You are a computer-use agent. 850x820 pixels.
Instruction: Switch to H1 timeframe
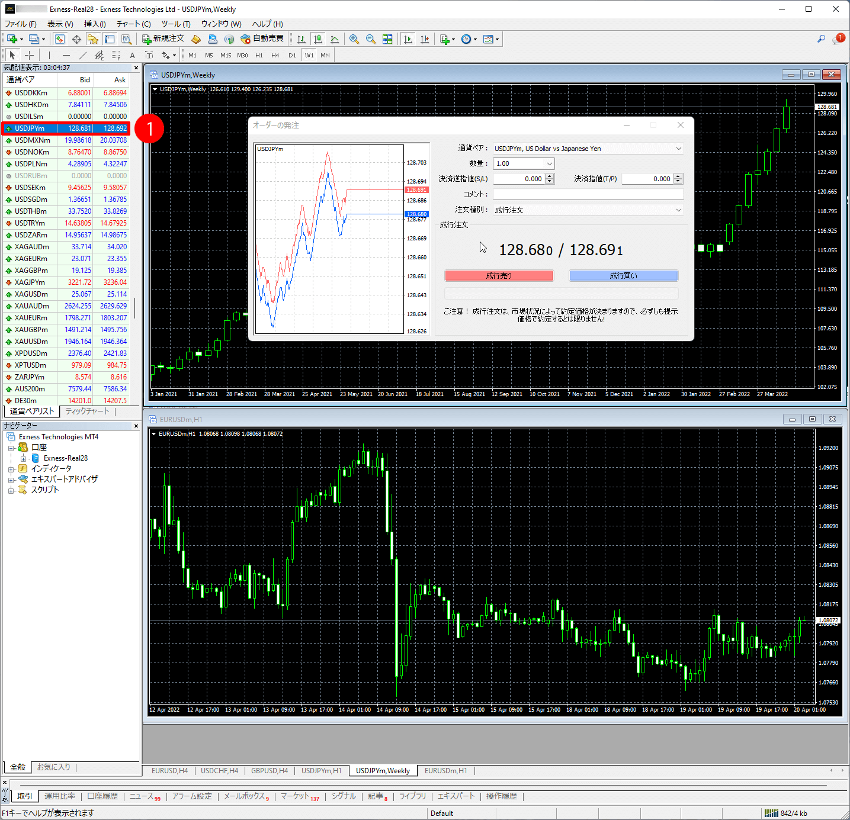tap(259, 55)
